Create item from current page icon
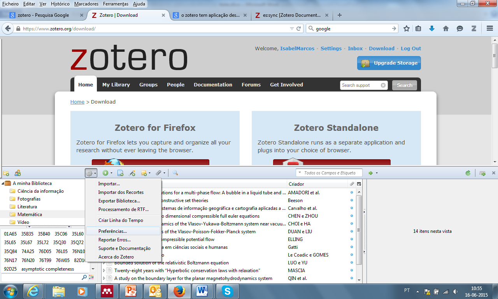The width and height of the screenshot is (498, 299). point(121,173)
